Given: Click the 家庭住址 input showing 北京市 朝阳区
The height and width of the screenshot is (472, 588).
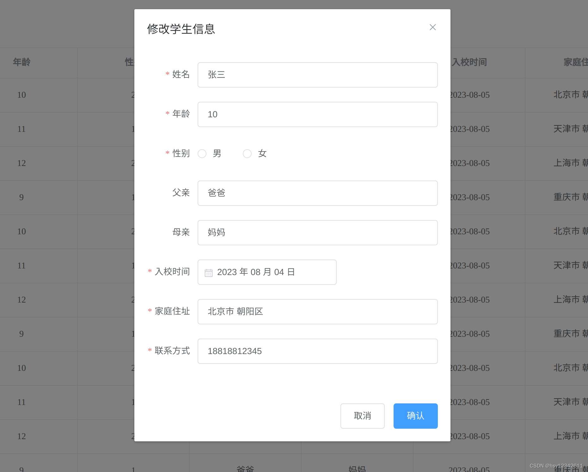Looking at the screenshot, I should pos(317,312).
